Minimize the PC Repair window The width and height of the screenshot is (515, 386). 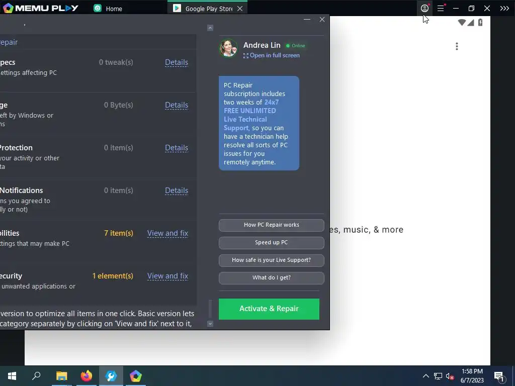pyautogui.click(x=307, y=20)
